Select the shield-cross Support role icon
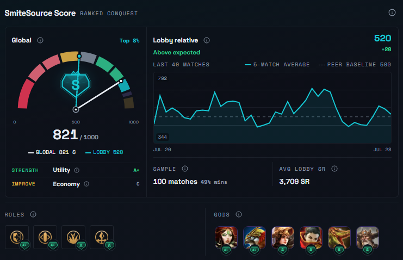Viewport: 403px width, 260px height. (x=17, y=237)
